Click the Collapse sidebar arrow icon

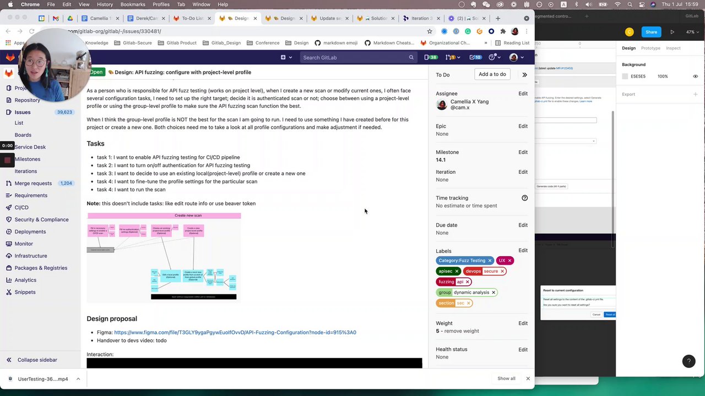click(9, 360)
